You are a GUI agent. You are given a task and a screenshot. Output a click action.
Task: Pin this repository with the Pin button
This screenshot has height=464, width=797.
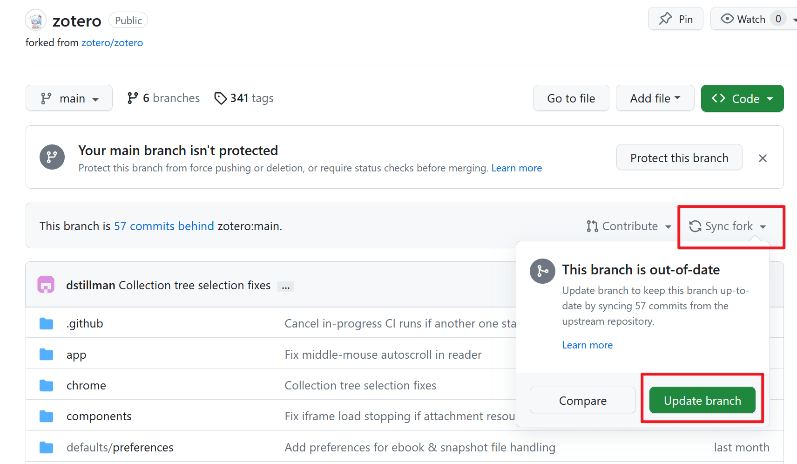click(x=675, y=19)
